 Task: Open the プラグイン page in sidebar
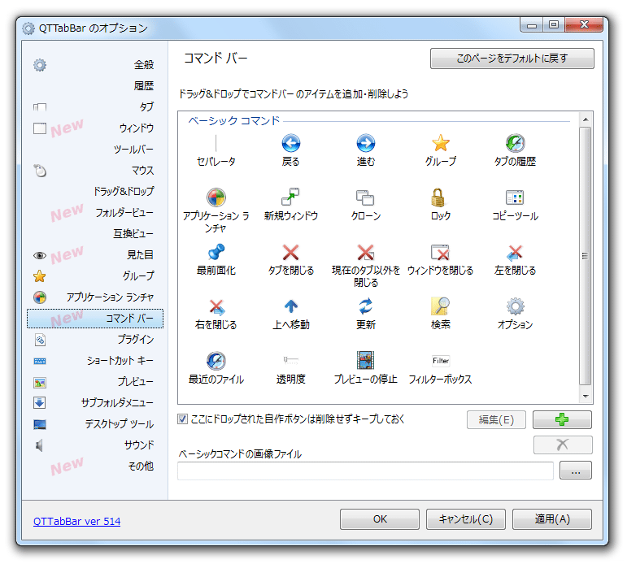click(x=135, y=340)
